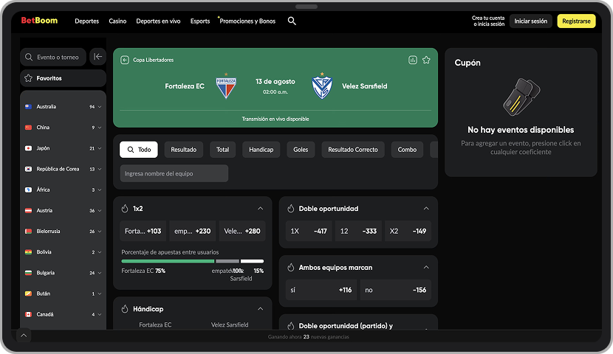Click the Bielorrusia flag icon
Screen dimensions: 613x354
(28, 231)
